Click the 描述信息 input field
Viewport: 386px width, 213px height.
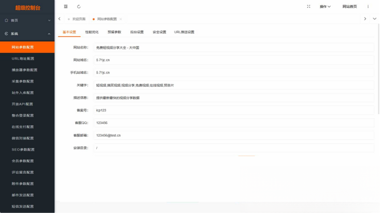coord(234,98)
